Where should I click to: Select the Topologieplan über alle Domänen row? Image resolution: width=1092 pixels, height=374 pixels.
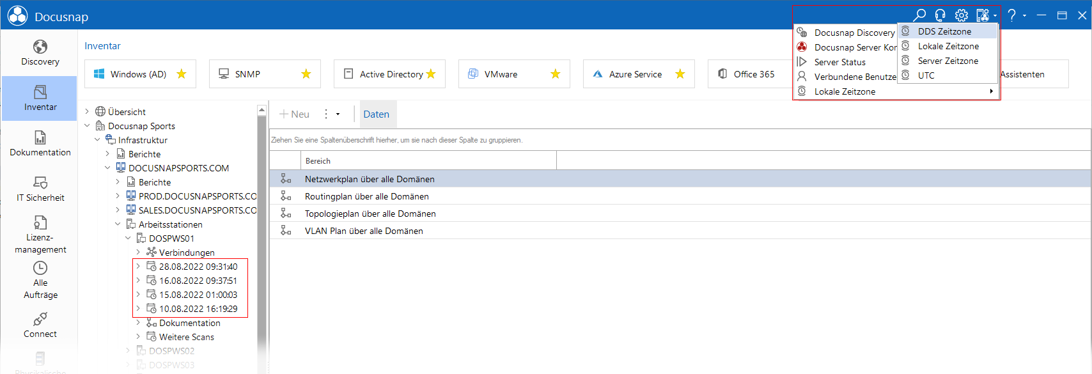pos(680,214)
